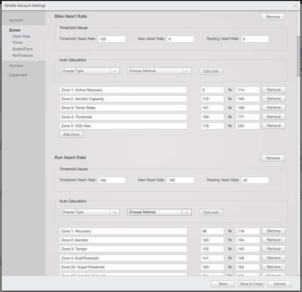302x292 pixels.
Task: Click the Run Max Heart Rate field
Action: click(x=180, y=180)
